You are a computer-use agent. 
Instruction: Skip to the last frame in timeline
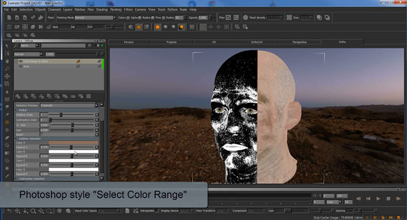tap(399, 199)
